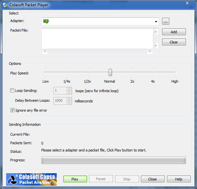197x189 pixels.
Task: Open Help for Packet Player
Action: click(x=179, y=179)
